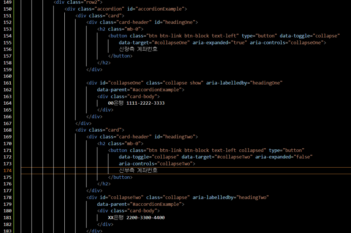Click class value ending with "collapsed" on line 171
351x233 pixels.
point(206,150)
